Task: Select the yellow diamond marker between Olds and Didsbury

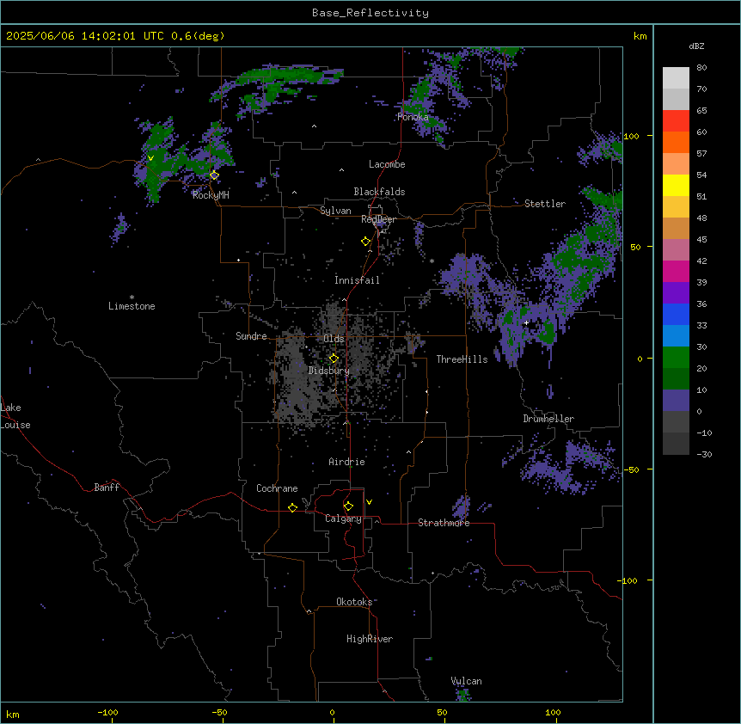Action: 334,359
